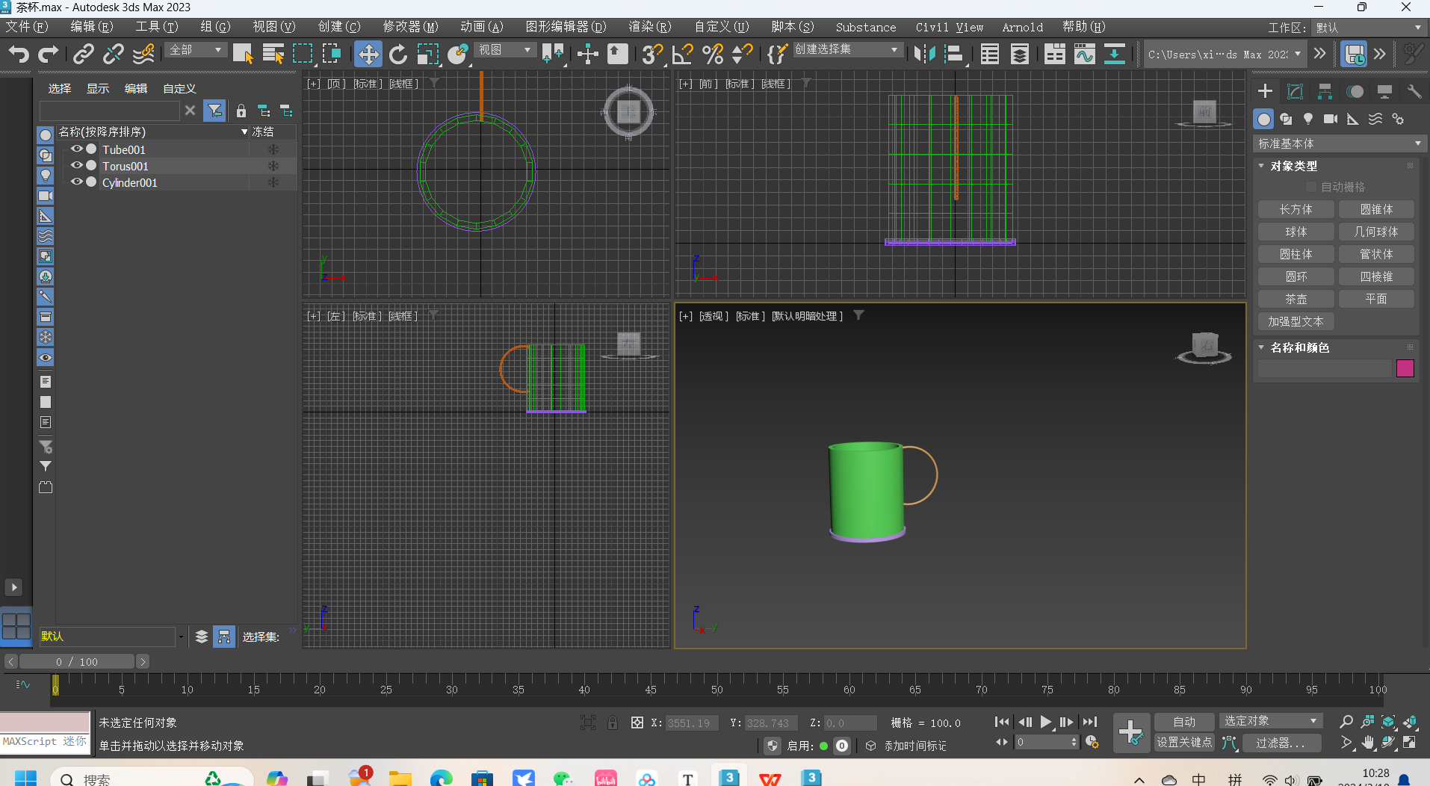Select the Shapes category icon
This screenshot has width=1430, height=786.
tap(1286, 119)
